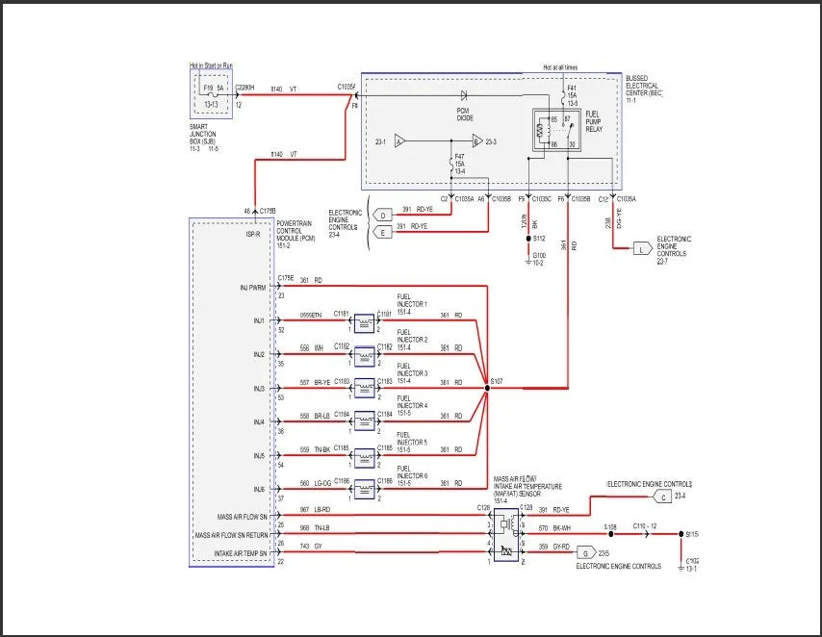
Task: Click the G100 ground symbol
Action: (x=528, y=261)
